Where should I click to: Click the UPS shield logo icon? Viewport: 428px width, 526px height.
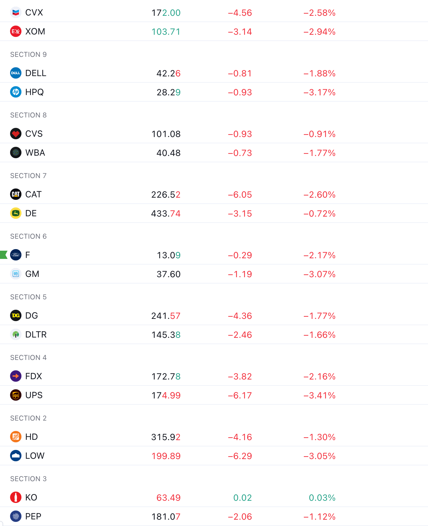[x=16, y=395]
